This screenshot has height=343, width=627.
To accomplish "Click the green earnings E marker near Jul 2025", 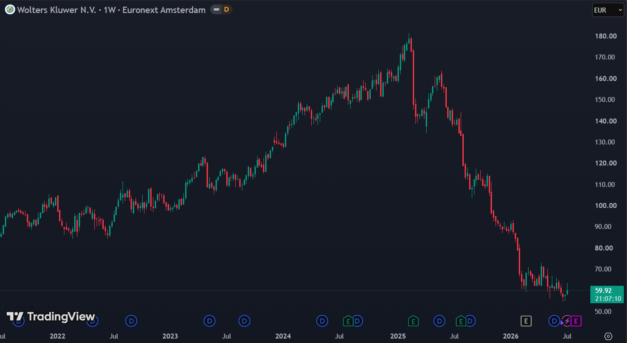I will pyautogui.click(x=461, y=321).
